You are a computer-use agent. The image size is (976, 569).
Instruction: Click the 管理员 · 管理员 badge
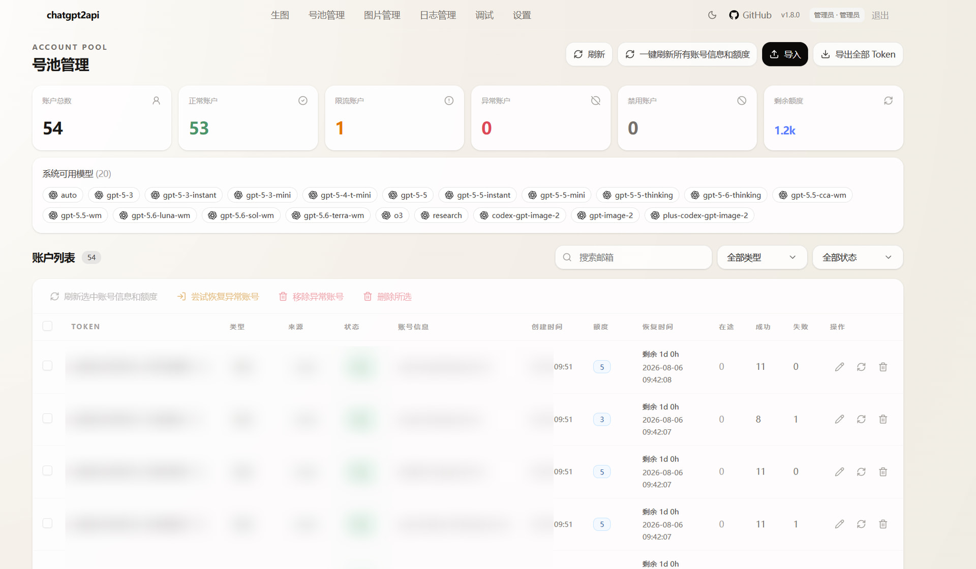[837, 15]
